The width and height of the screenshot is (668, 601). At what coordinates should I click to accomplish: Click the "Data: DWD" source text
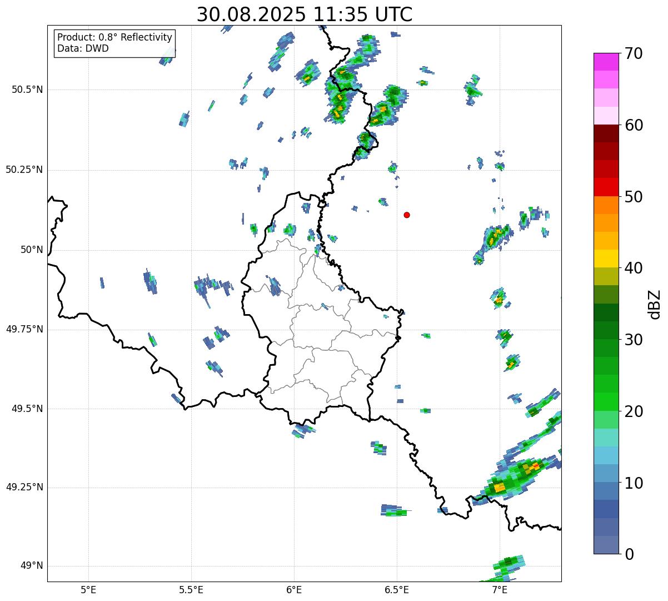[83, 48]
